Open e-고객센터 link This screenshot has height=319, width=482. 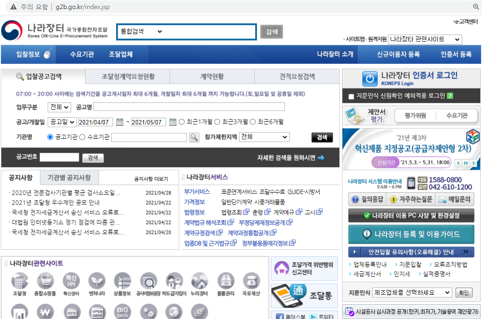pyautogui.click(x=465, y=22)
